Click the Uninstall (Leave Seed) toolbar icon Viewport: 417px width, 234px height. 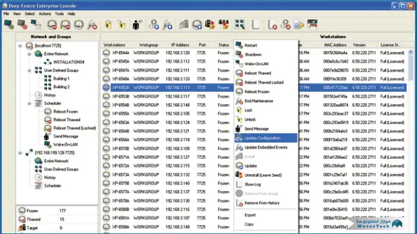point(210,24)
